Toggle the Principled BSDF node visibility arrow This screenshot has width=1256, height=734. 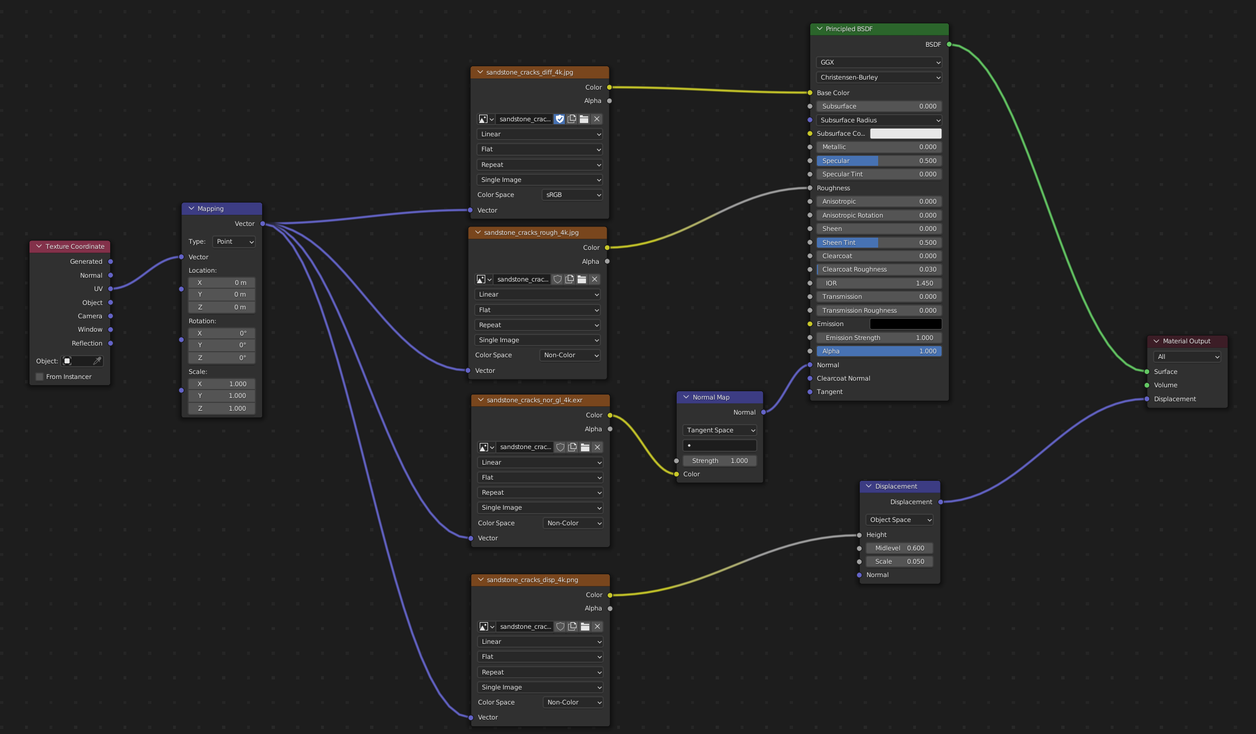[x=817, y=29]
